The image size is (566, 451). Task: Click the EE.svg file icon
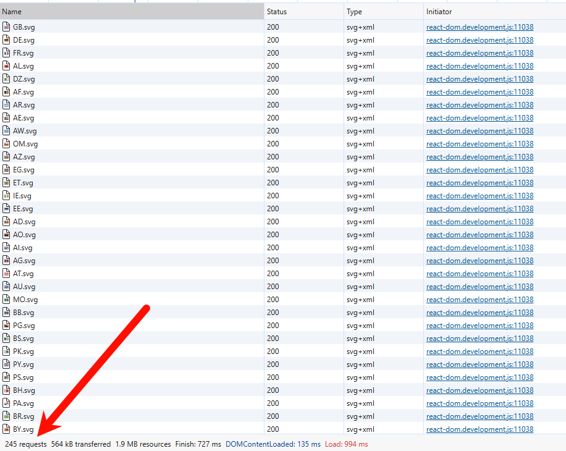pos(6,209)
